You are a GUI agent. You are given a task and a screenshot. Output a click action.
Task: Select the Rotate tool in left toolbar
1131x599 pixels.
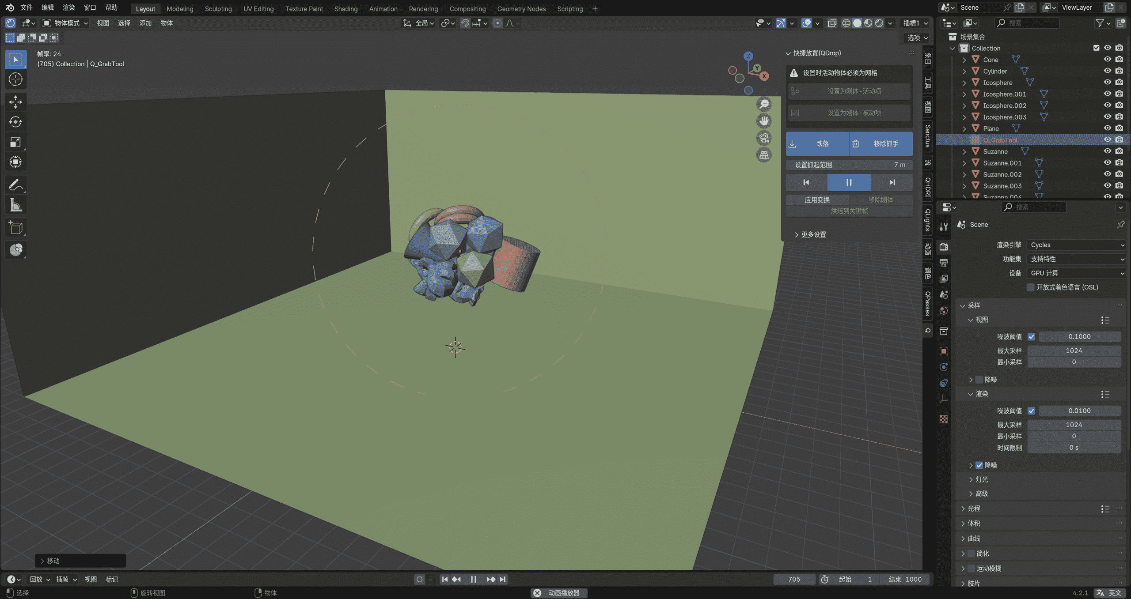pyautogui.click(x=15, y=122)
